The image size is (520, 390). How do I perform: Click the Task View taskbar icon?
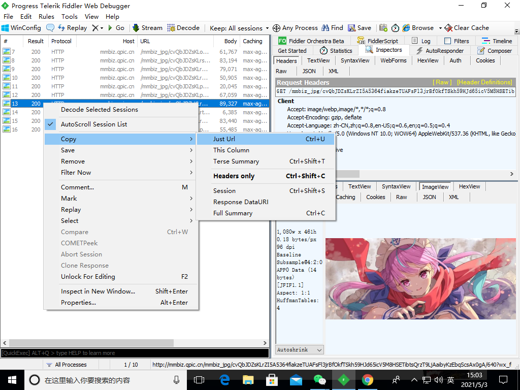[x=199, y=380]
